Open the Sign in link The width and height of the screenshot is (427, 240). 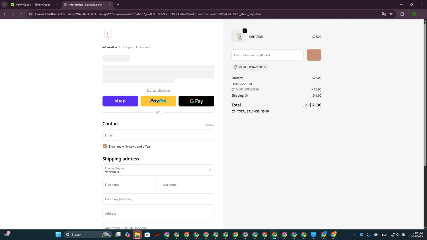(x=210, y=124)
